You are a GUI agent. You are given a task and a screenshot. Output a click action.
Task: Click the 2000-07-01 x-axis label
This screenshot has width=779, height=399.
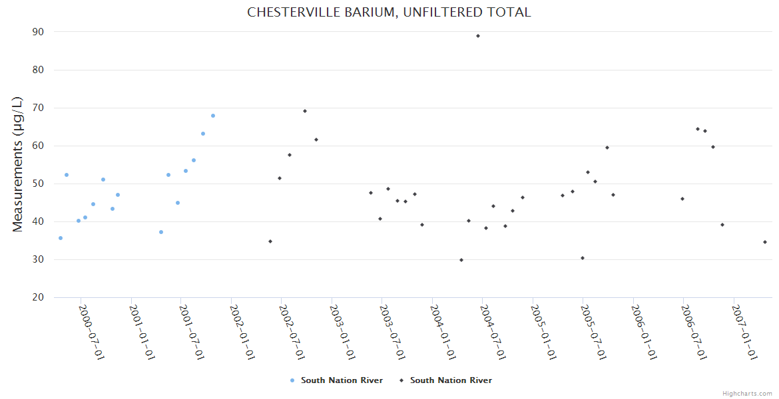pyautogui.click(x=92, y=332)
